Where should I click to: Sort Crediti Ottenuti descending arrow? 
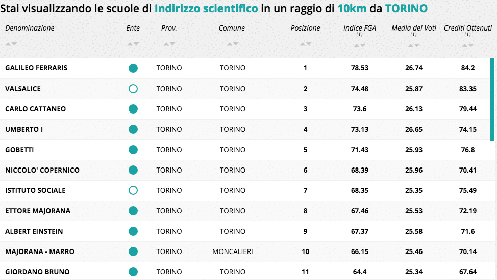click(x=471, y=45)
